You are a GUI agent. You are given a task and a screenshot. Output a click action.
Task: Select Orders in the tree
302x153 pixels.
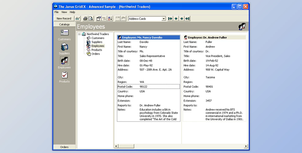click(x=95, y=54)
